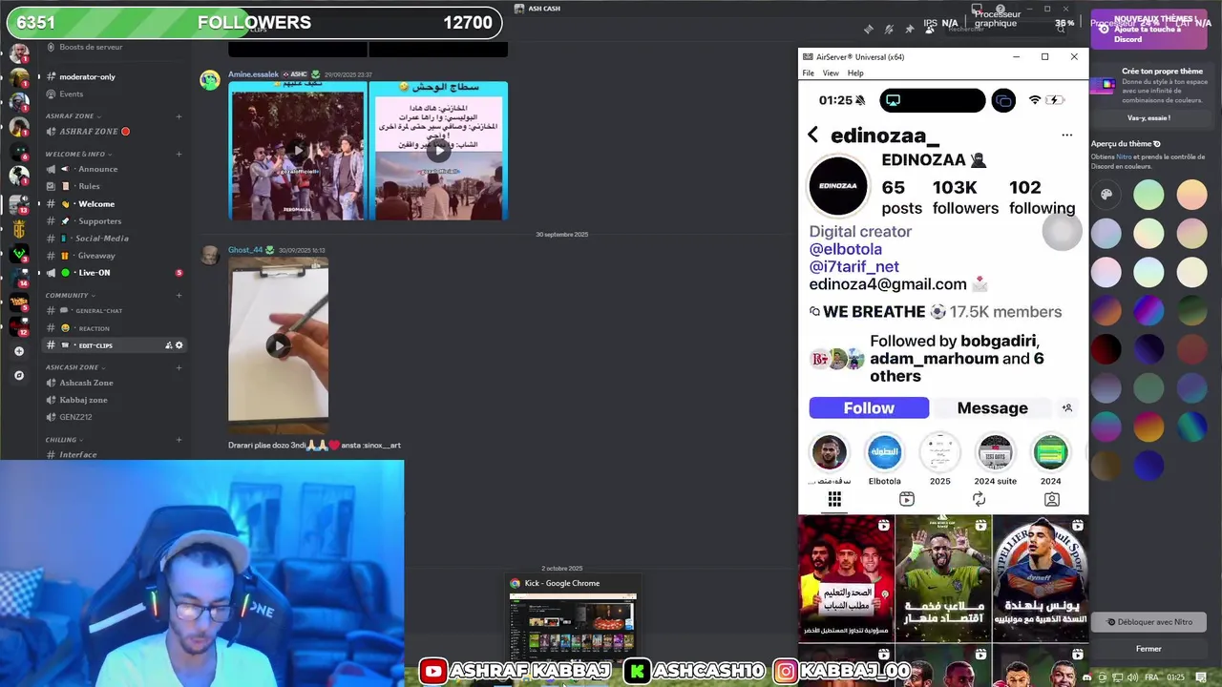The height and width of the screenshot is (687, 1222).
Task: Open the AirServer File menu
Action: pos(808,73)
